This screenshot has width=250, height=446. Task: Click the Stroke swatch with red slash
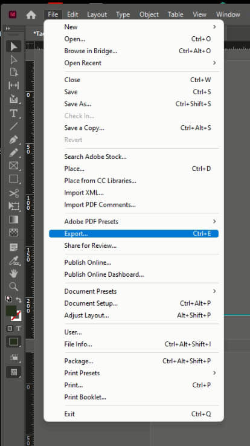(16, 315)
